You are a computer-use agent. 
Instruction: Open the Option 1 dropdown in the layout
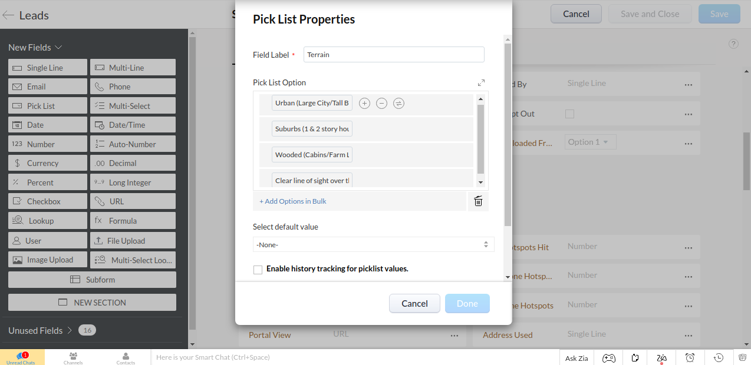point(591,142)
